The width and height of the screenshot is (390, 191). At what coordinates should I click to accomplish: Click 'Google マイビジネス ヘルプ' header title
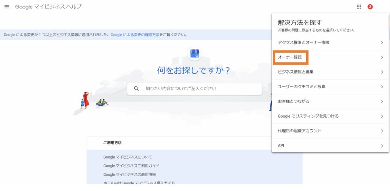coord(48,7)
